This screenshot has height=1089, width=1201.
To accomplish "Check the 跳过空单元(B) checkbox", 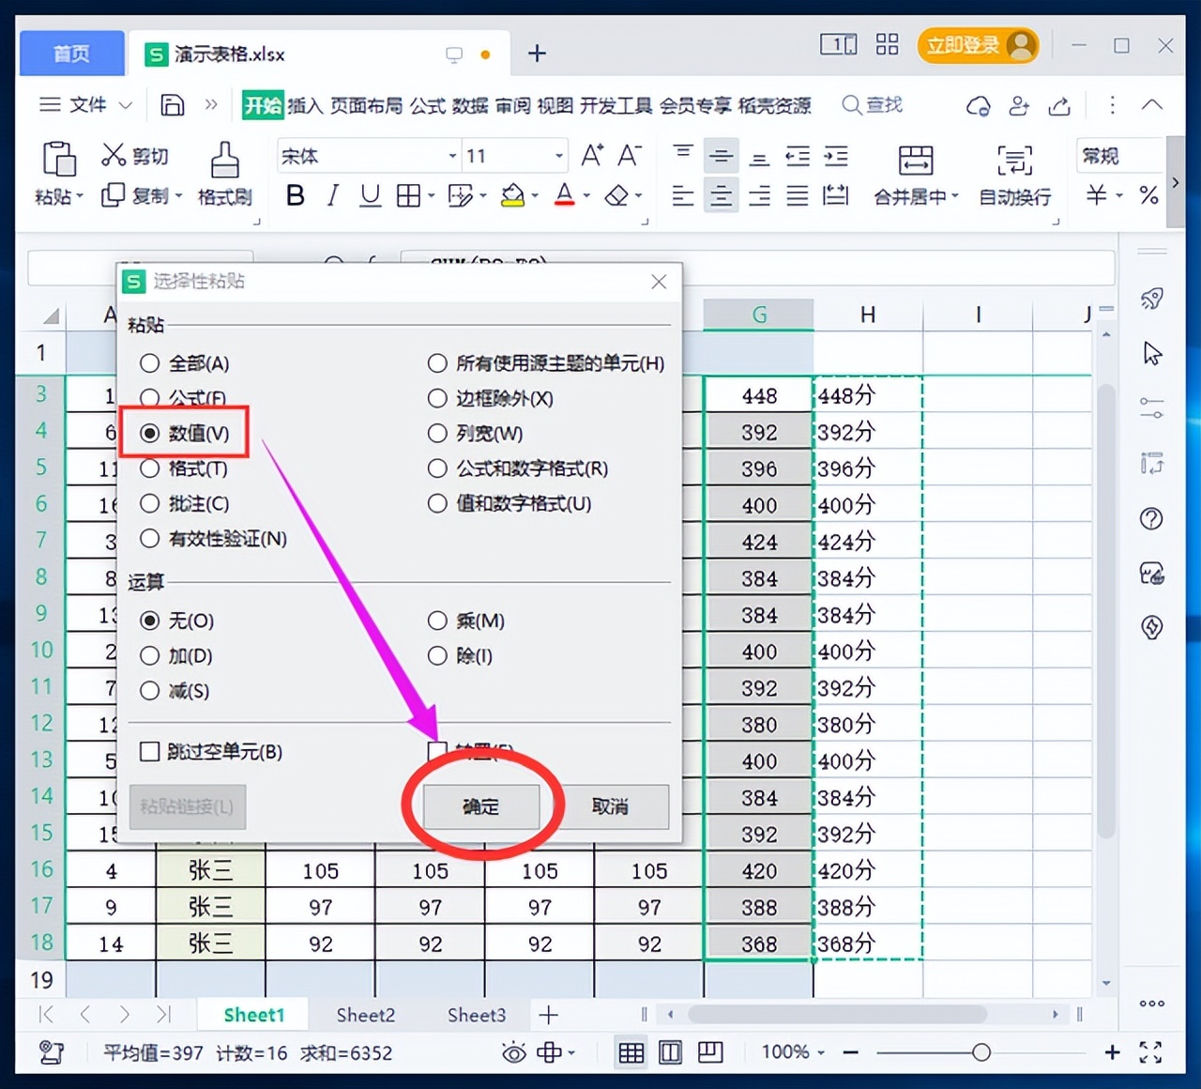I will (x=150, y=751).
